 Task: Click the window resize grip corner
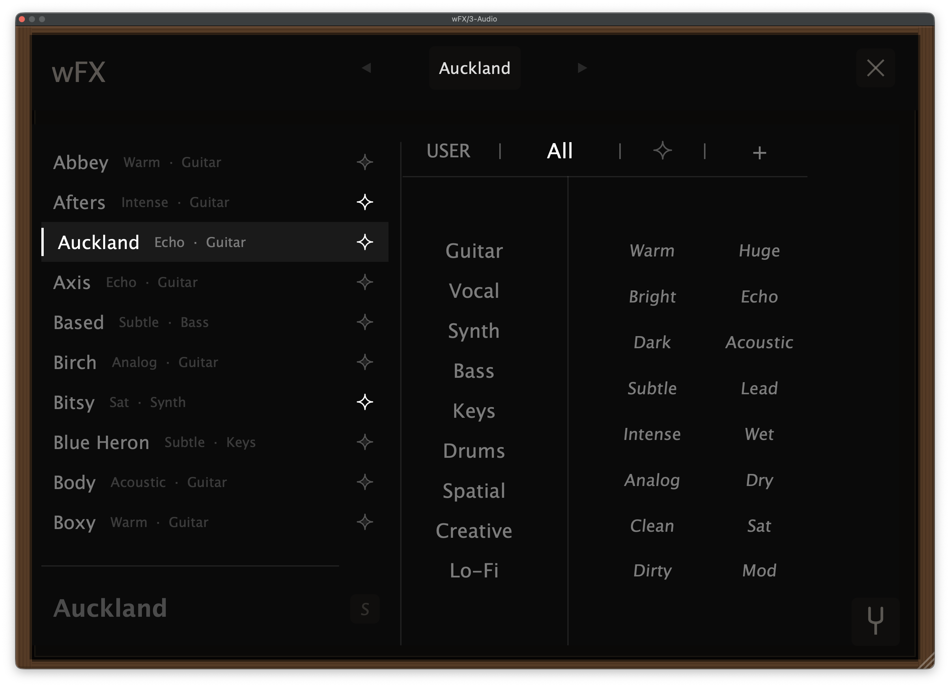point(926,660)
